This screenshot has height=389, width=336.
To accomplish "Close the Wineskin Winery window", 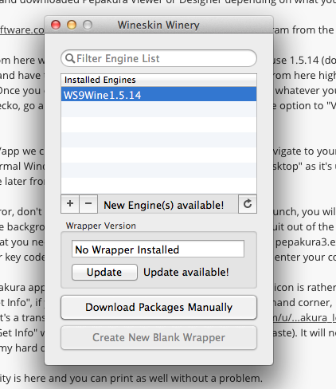I will pyautogui.click(x=56, y=25).
